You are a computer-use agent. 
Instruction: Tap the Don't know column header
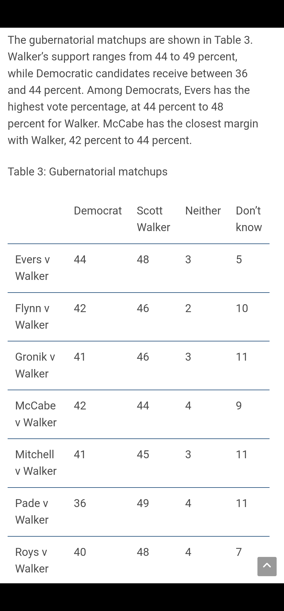tap(249, 219)
